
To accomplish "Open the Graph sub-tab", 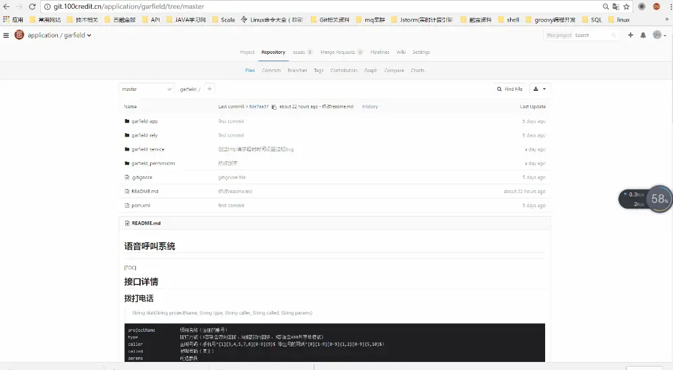I will click(x=370, y=71).
